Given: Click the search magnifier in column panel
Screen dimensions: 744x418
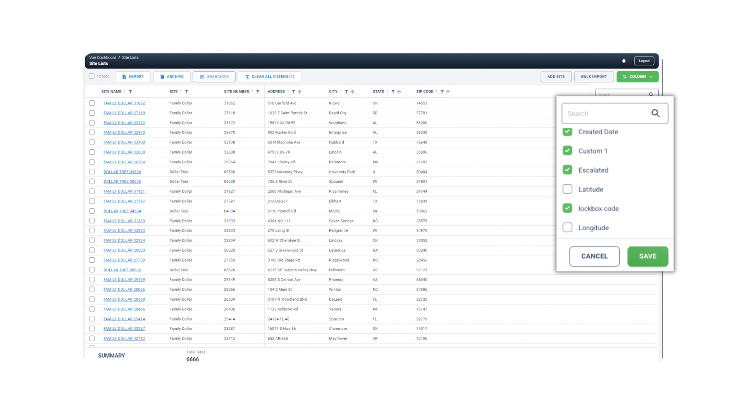Looking at the screenshot, I should [x=655, y=113].
